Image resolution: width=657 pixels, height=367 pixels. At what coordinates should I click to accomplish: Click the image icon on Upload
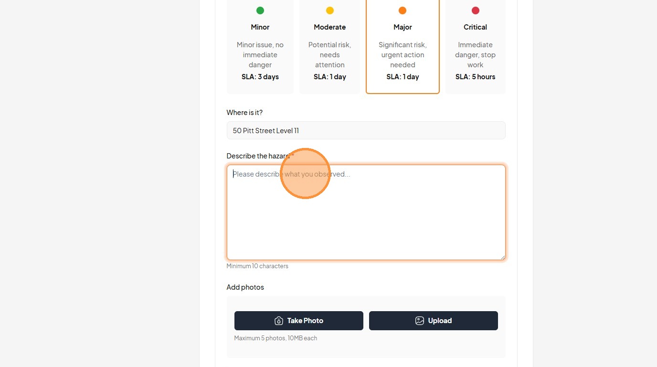click(x=420, y=321)
